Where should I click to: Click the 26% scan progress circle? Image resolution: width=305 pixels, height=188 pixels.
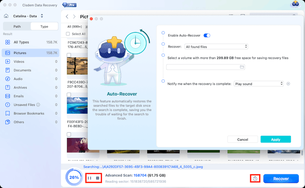tap(74, 177)
